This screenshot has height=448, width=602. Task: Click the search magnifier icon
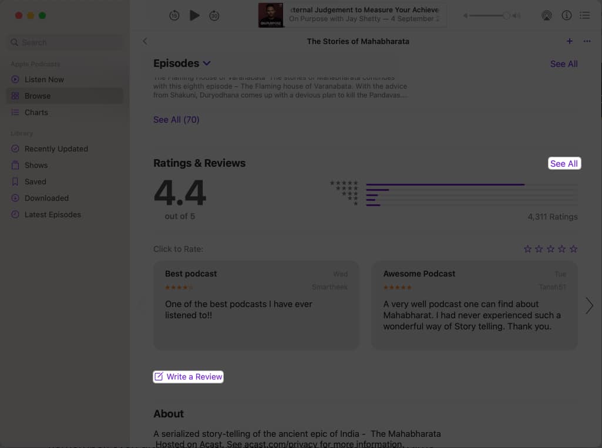[15, 42]
